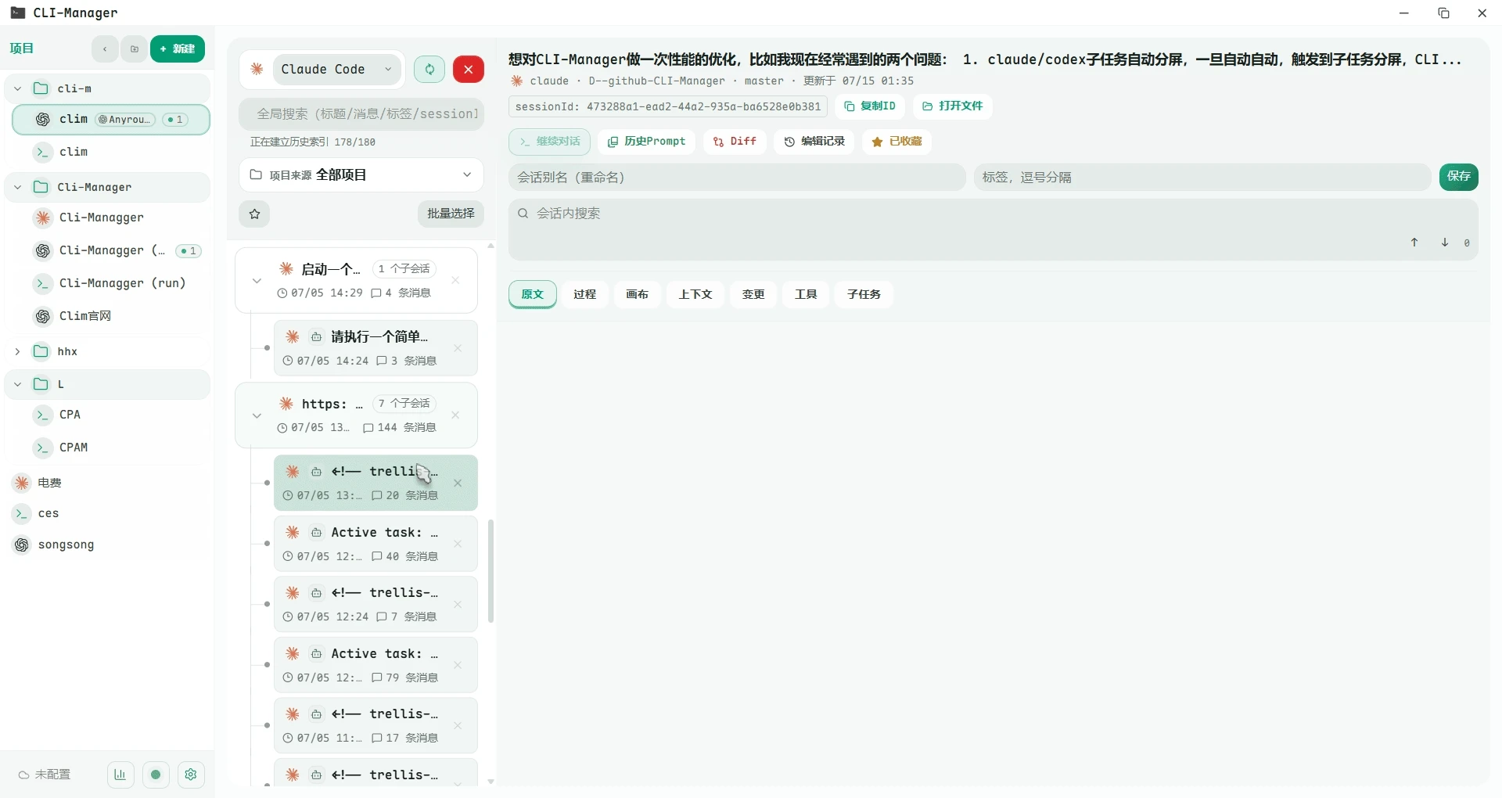This screenshot has height=798, width=1502.
Task: Click the green status dot button
Action: pos(156,775)
